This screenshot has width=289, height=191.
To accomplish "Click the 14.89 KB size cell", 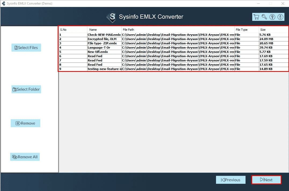I will [x=273, y=69].
